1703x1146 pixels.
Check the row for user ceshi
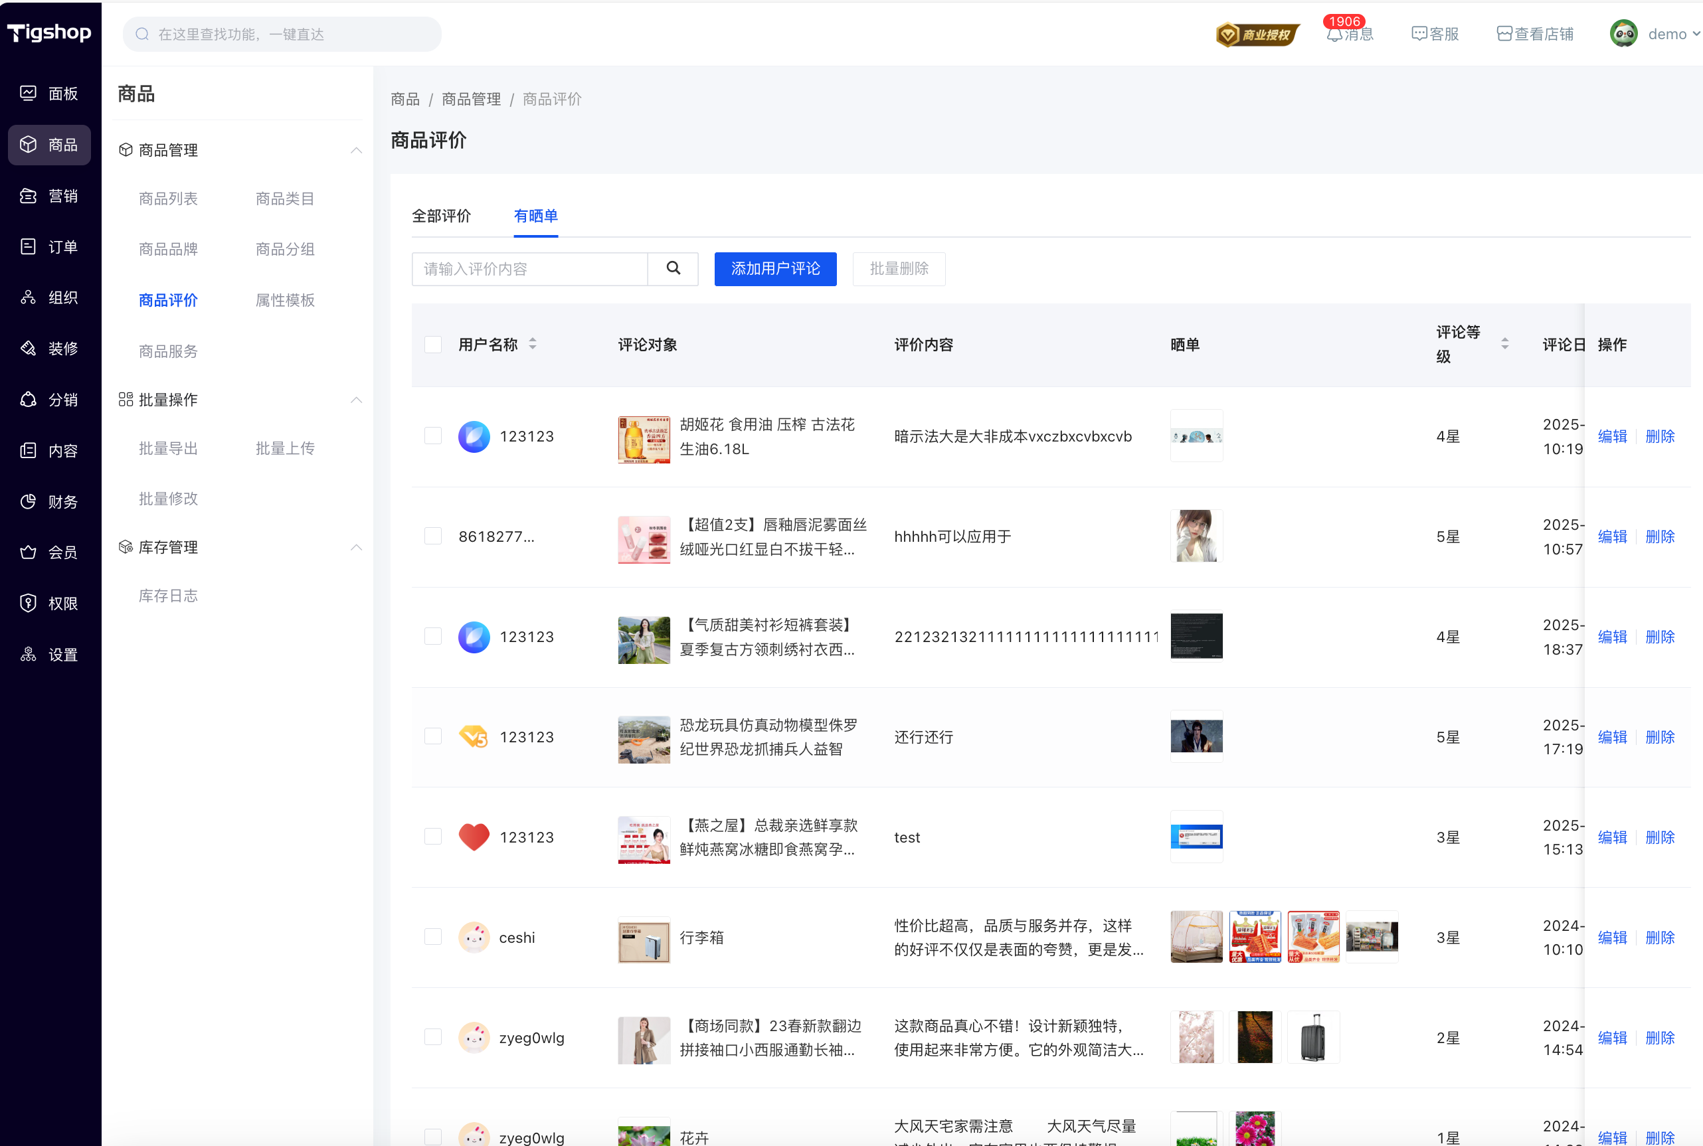[432, 937]
